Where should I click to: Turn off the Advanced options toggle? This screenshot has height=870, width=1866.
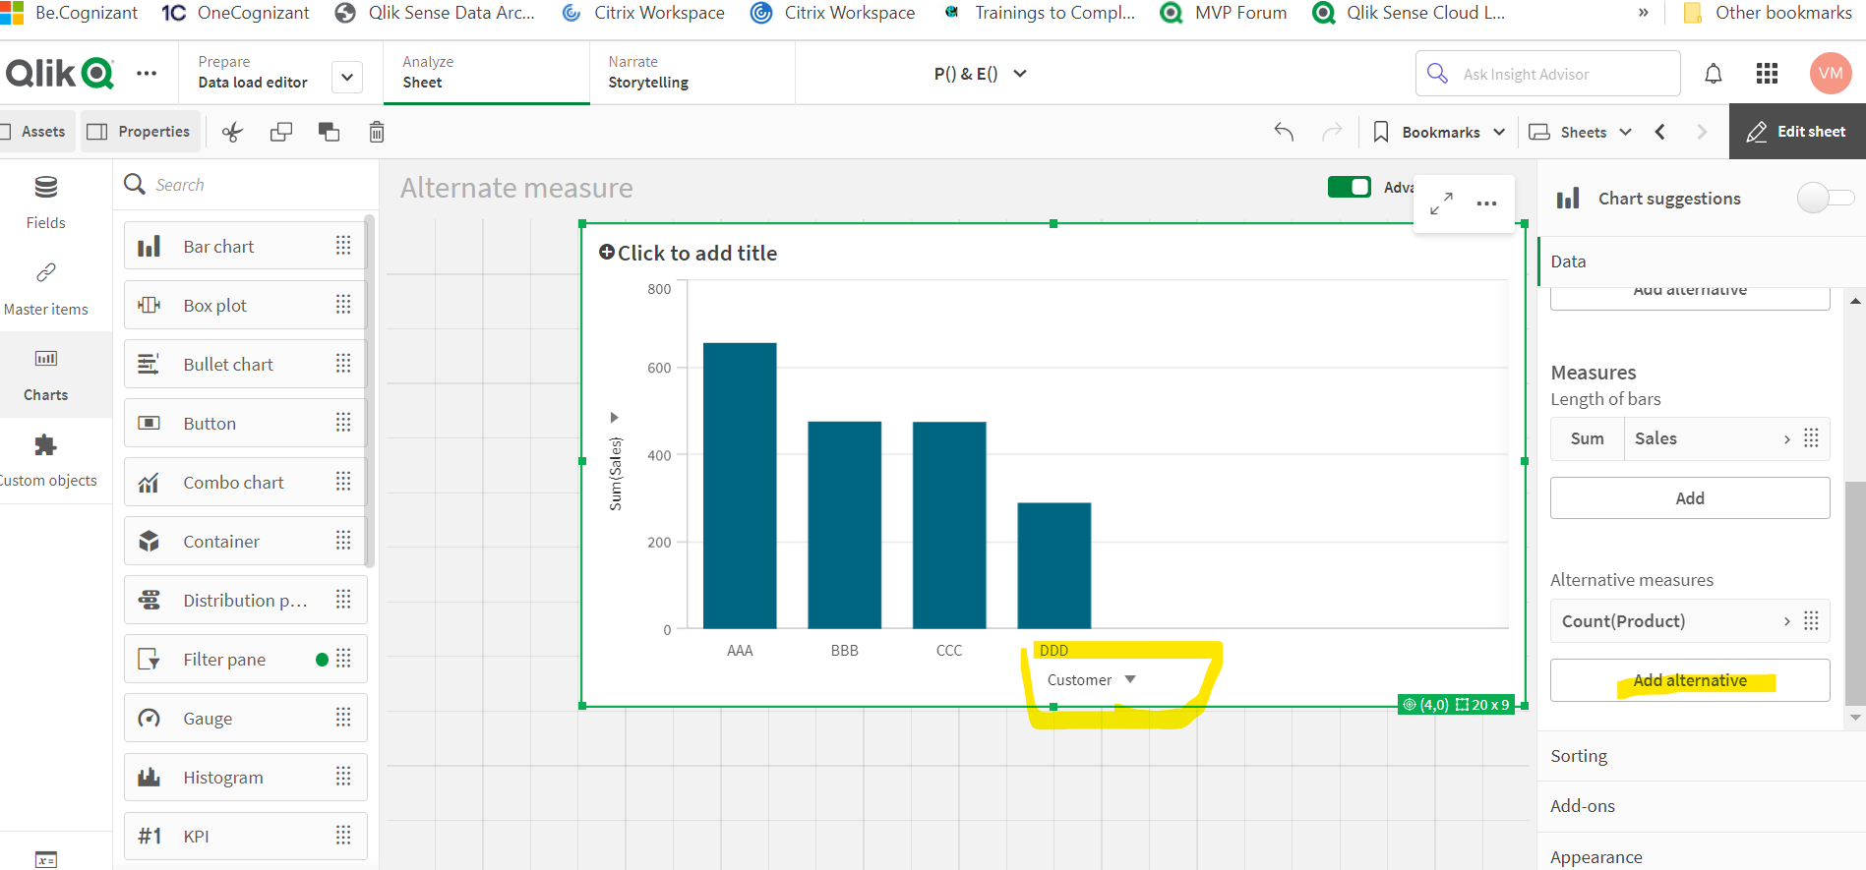point(1349,187)
